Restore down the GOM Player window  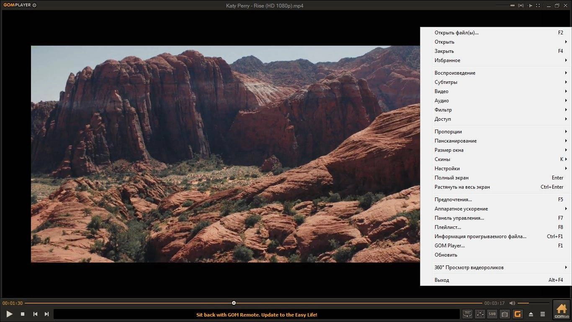click(x=557, y=5)
